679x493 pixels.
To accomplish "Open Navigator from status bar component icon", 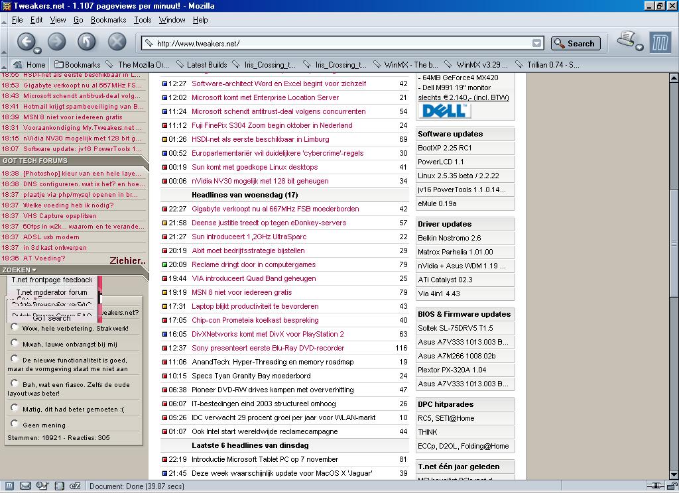I will [x=9, y=486].
